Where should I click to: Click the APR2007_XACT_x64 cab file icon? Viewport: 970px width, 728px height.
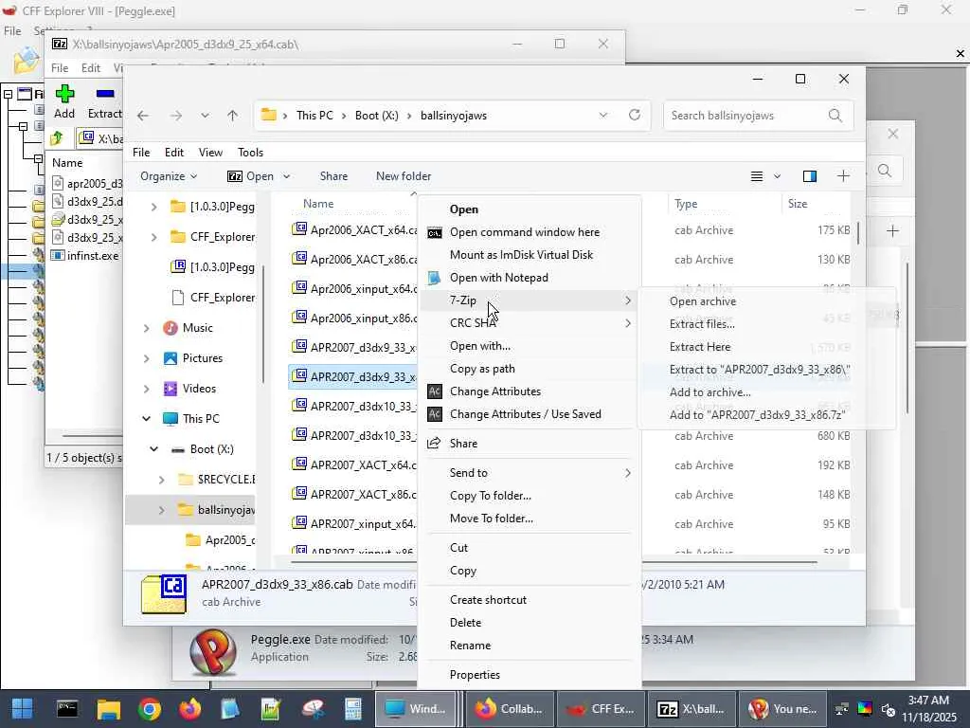(299, 464)
